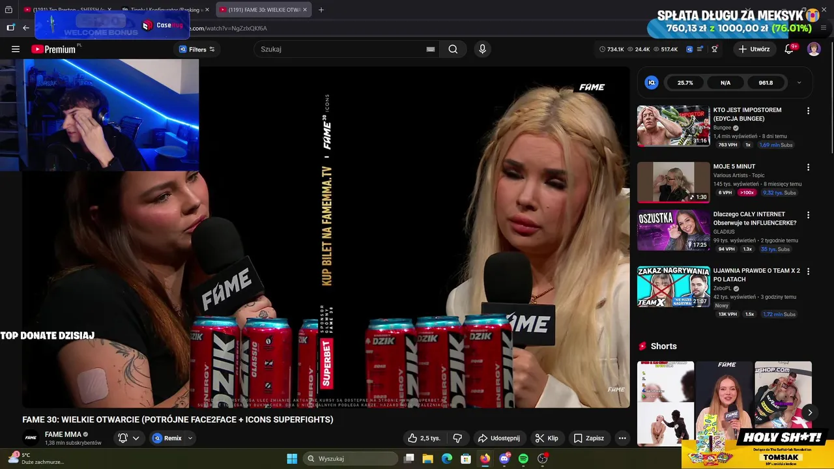Open more actions (three dots) under the video
The image size is (834, 469).
point(622,438)
